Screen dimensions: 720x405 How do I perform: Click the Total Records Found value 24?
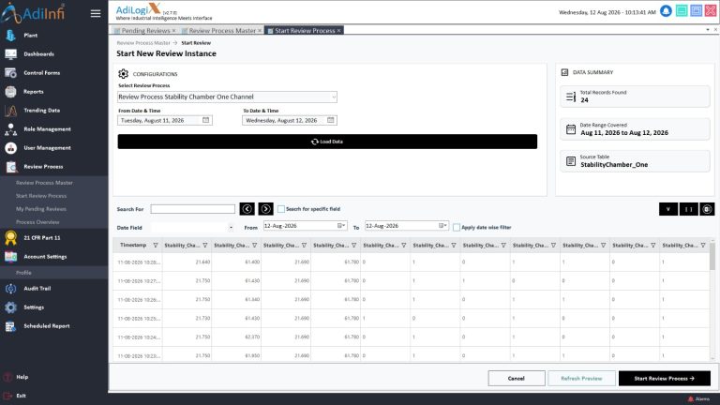click(x=584, y=100)
